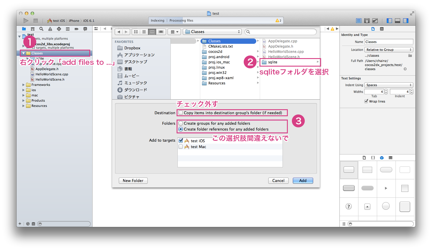Go forward in the file dialog
Image resolution: width=432 pixels, height=250 pixels.
[126, 32]
